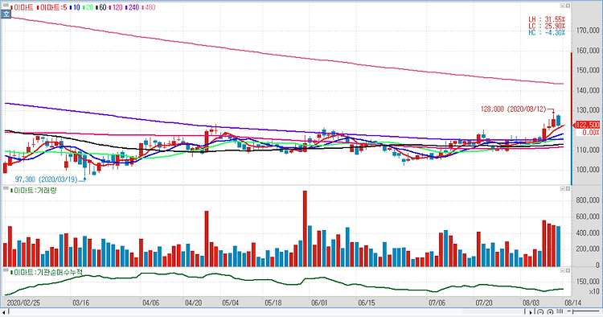Click the 100,000 price axis label
This screenshot has height=317, width=603.
[x=588, y=170]
